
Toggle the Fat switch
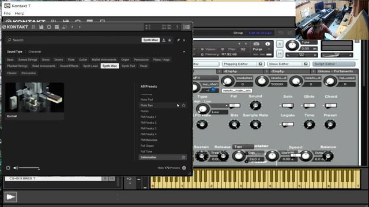pos(234,106)
